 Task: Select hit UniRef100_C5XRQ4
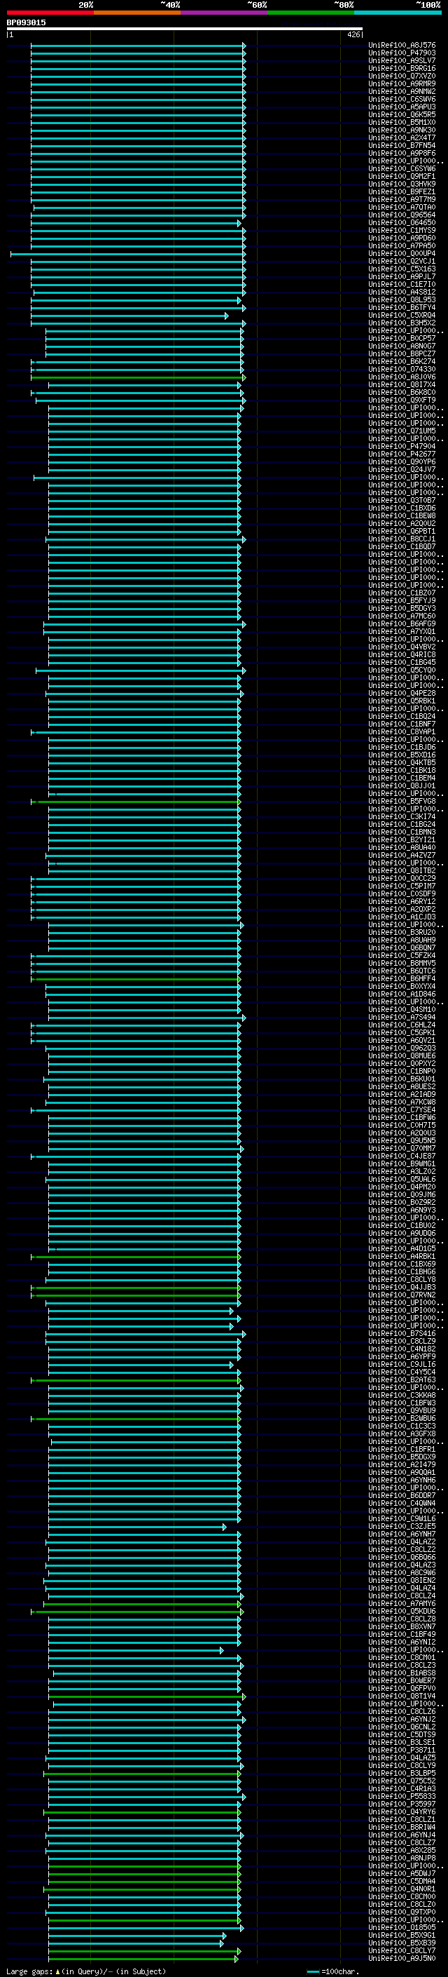(x=402, y=316)
